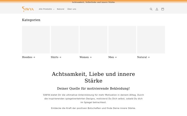Click the paragraph starting SIWYA bietet Dir
Image resolution: width=187 pixels, height=116 pixels.
(x=94, y=98)
